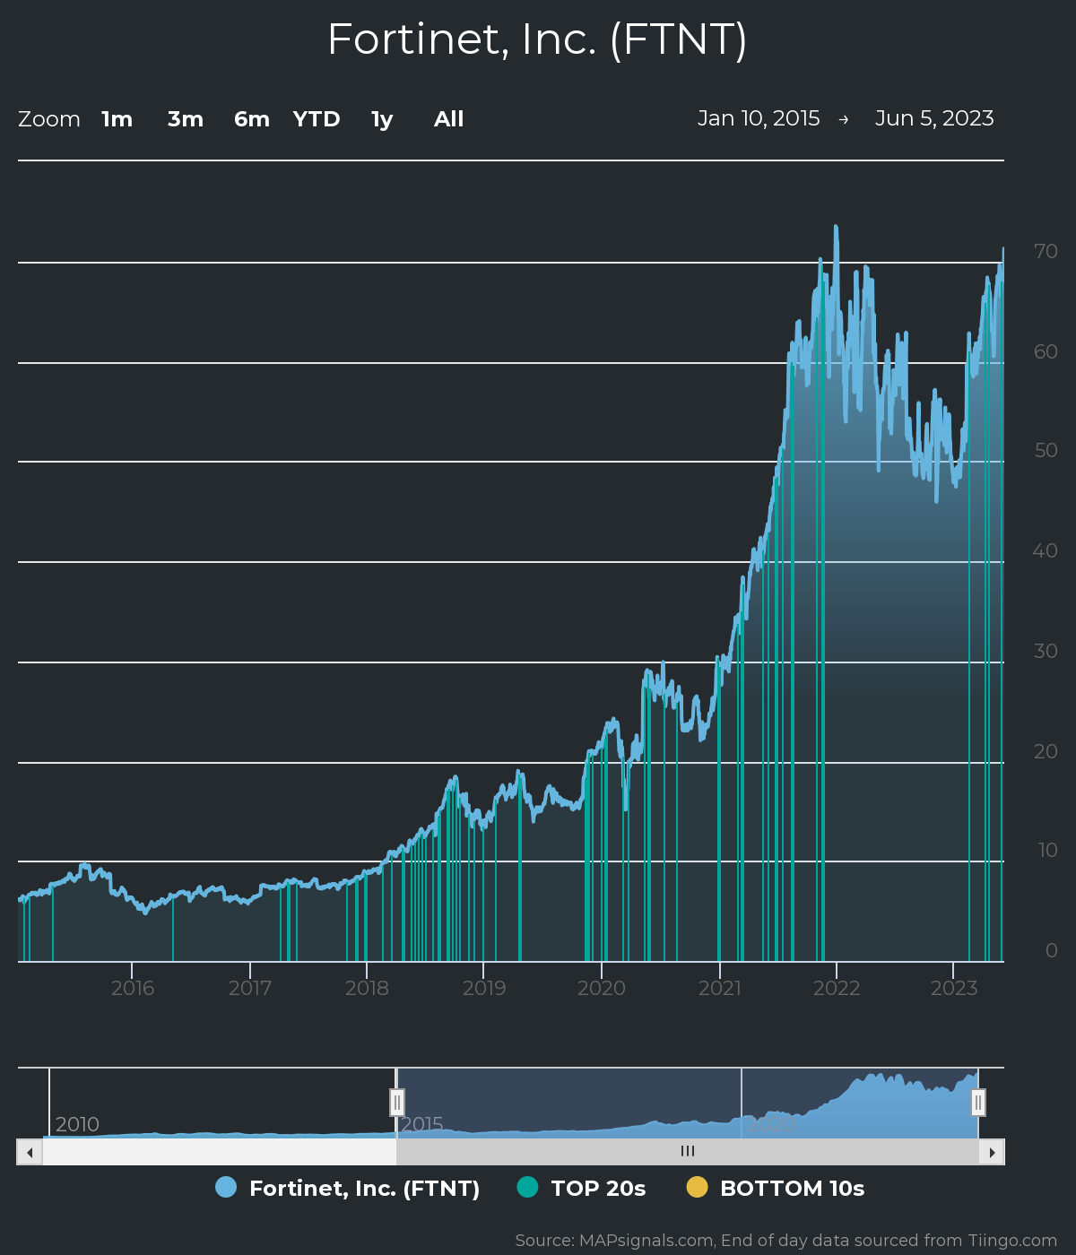Screen dimensions: 1076x1255
Task: Click the blue FTNT legend marker
Action: coord(226,1187)
